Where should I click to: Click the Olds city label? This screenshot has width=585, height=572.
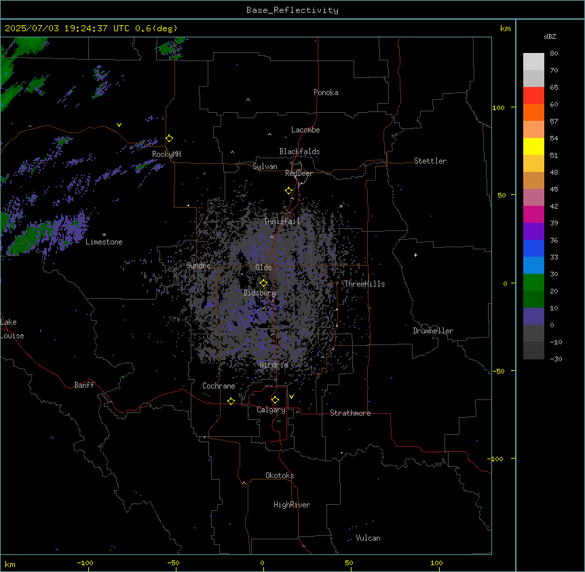click(263, 268)
